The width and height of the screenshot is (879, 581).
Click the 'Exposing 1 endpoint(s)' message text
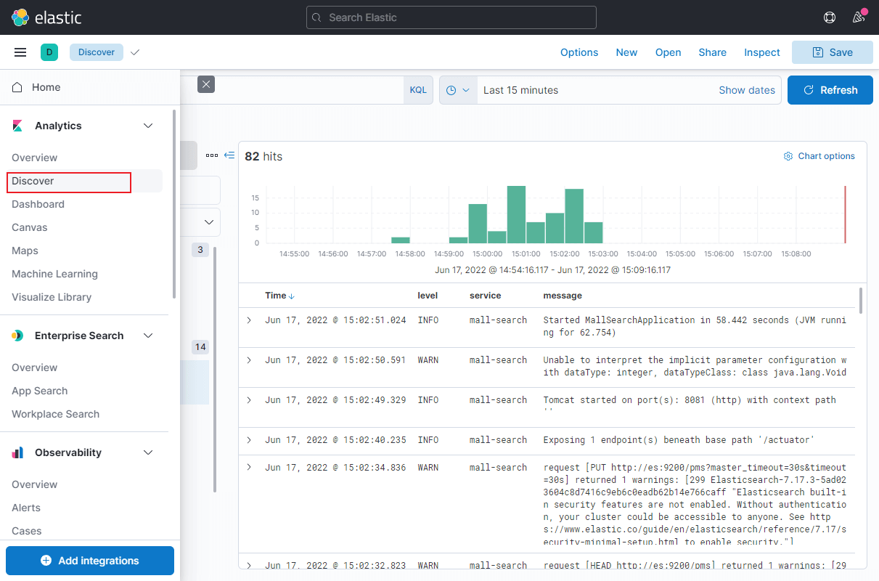[x=679, y=439]
